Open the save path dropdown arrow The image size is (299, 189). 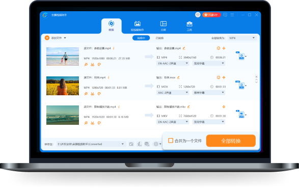(123, 144)
